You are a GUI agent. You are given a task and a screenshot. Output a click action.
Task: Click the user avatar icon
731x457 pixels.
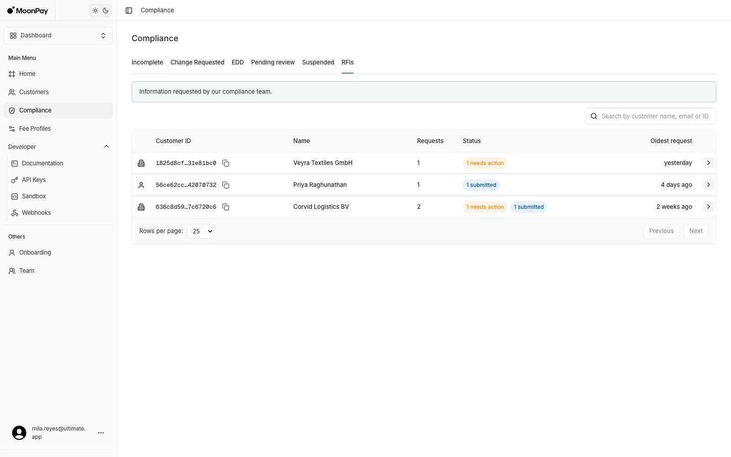(x=19, y=433)
